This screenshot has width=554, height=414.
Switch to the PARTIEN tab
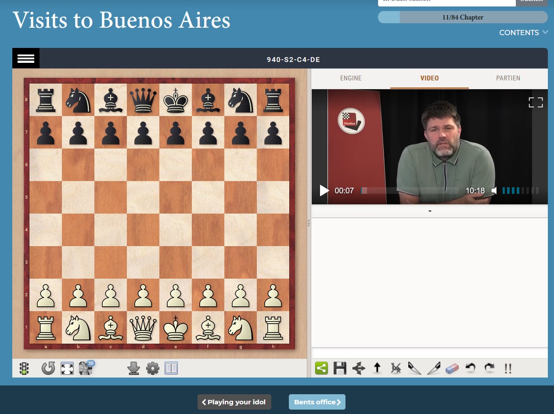tap(508, 78)
